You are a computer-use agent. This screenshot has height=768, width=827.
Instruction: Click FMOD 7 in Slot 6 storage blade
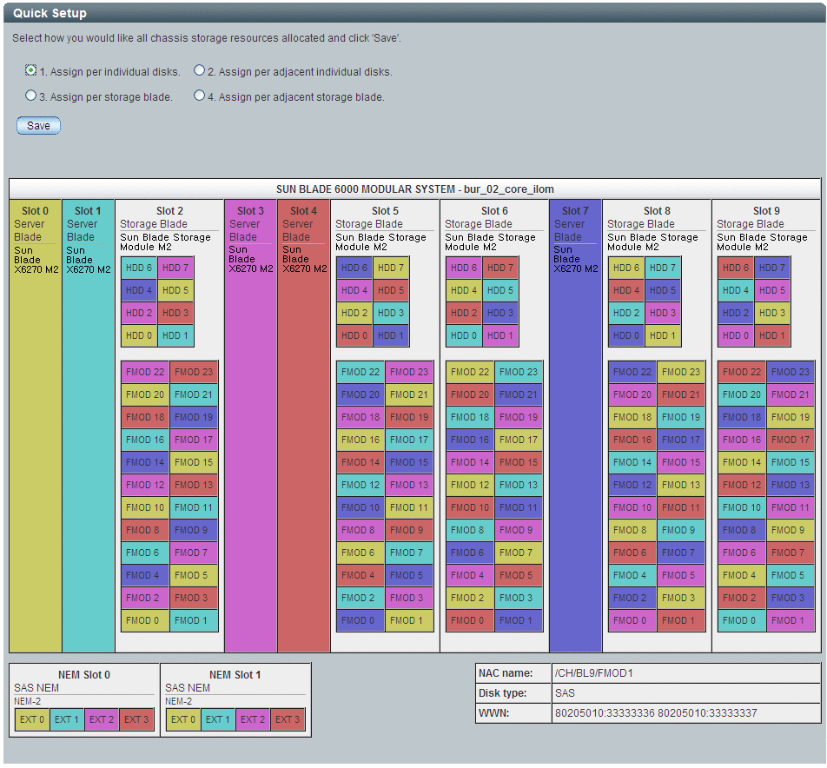pos(519,553)
